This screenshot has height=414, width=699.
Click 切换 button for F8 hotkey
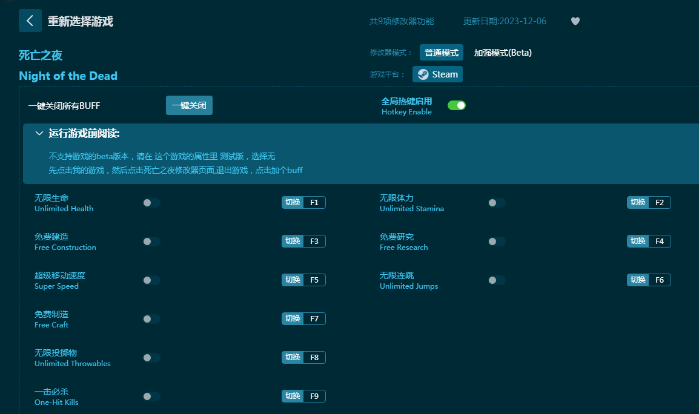(293, 357)
